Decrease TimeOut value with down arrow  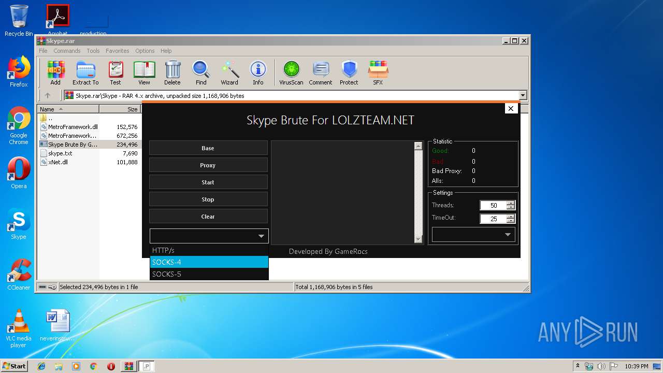click(x=511, y=221)
